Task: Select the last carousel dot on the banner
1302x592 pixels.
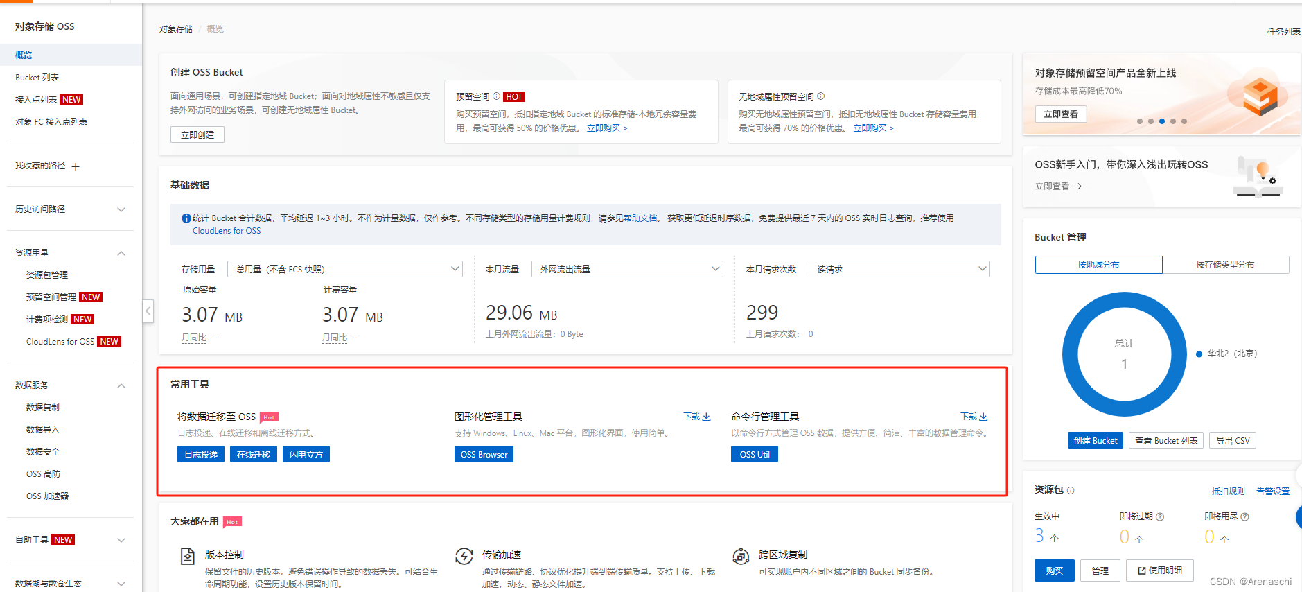Action: 1184,121
